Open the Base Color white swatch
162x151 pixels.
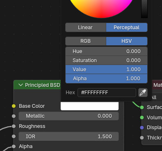pos(89,106)
